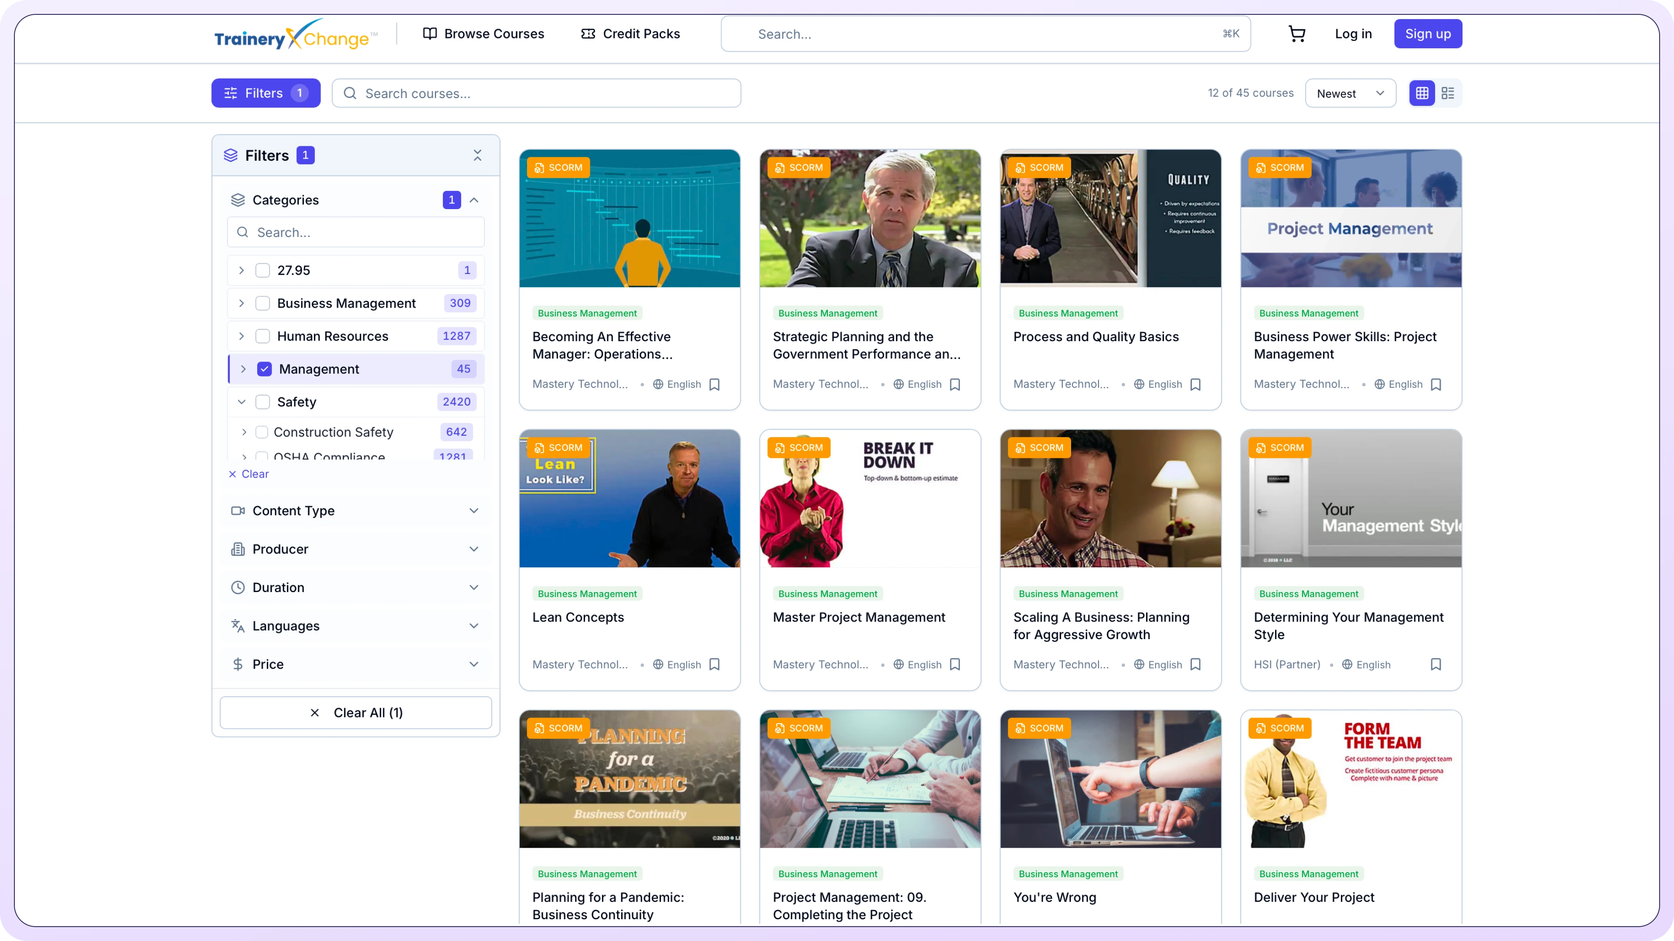Bookmark Determining Your Management Style course
Image resolution: width=1674 pixels, height=941 pixels.
point(1436,664)
